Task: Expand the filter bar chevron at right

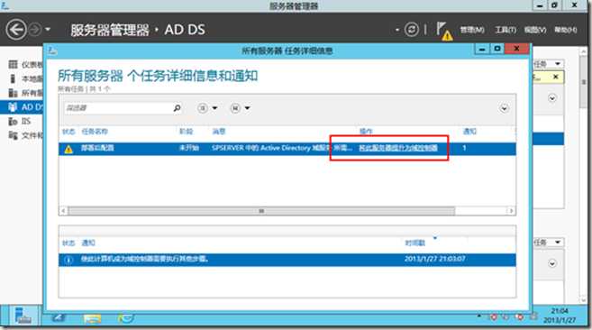Action: [x=504, y=108]
